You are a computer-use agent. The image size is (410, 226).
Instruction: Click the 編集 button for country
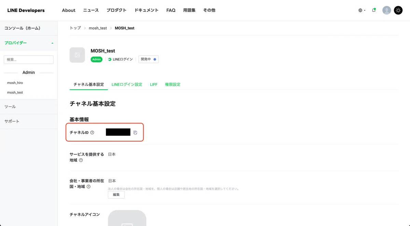pos(116,195)
